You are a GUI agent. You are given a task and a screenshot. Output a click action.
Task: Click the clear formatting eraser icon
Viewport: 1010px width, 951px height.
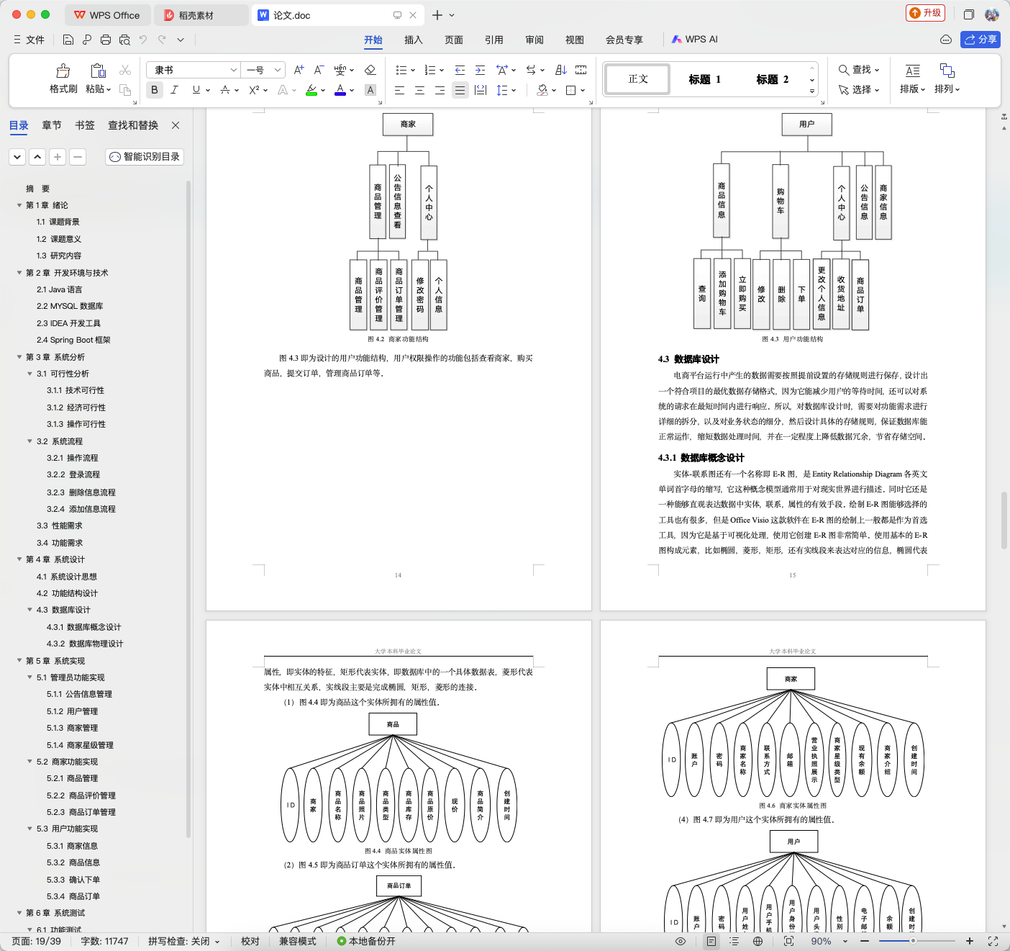click(370, 70)
